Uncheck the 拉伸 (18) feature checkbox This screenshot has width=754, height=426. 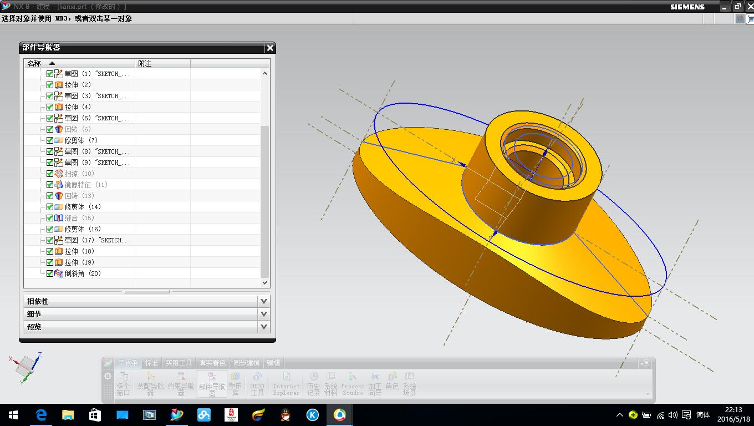click(50, 251)
